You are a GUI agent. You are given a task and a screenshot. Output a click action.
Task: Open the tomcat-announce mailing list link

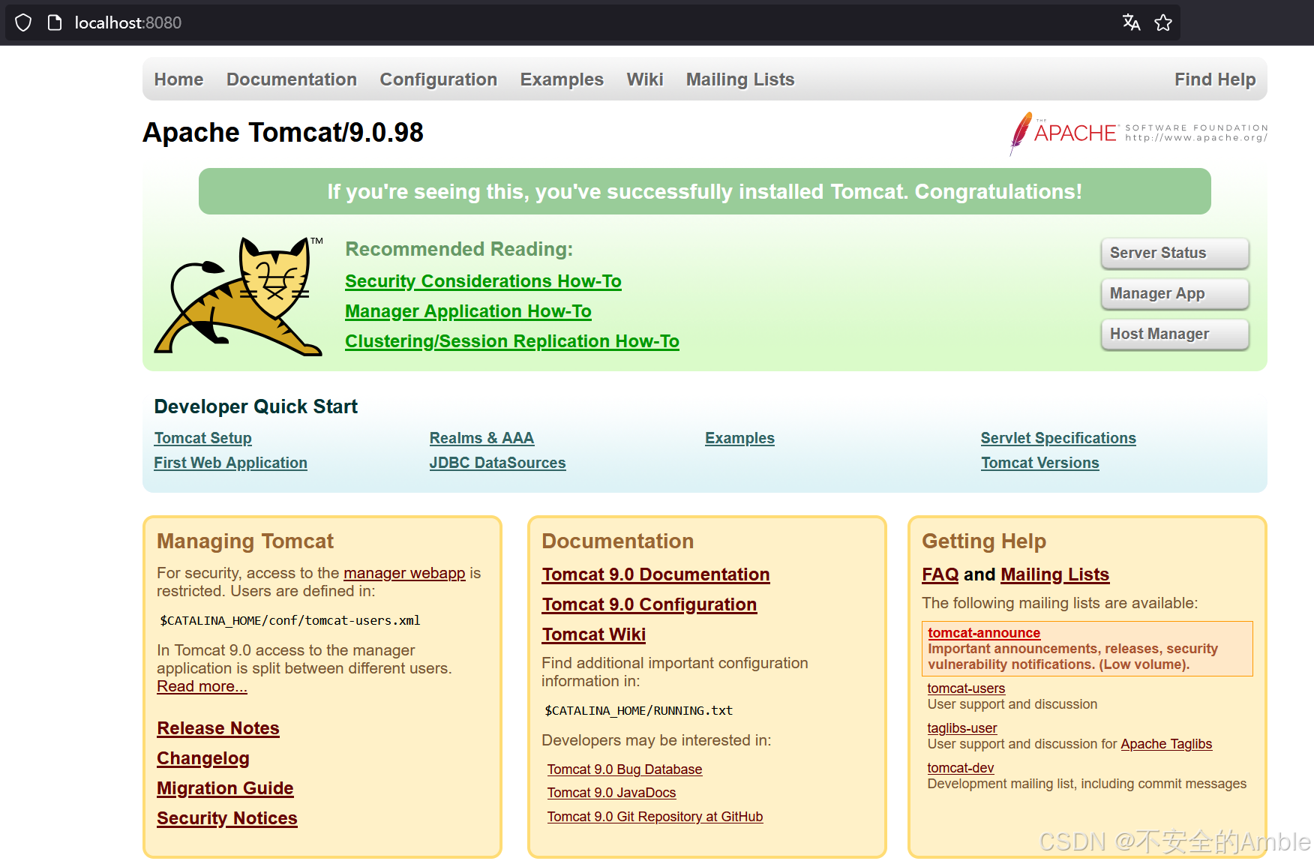(x=983, y=633)
